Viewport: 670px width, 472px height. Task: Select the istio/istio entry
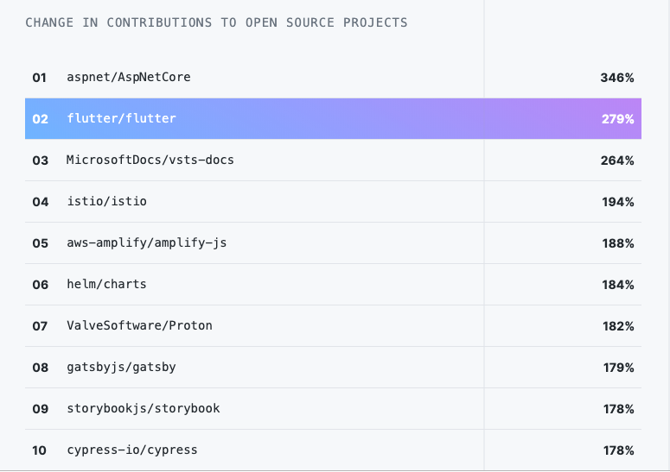(x=107, y=201)
